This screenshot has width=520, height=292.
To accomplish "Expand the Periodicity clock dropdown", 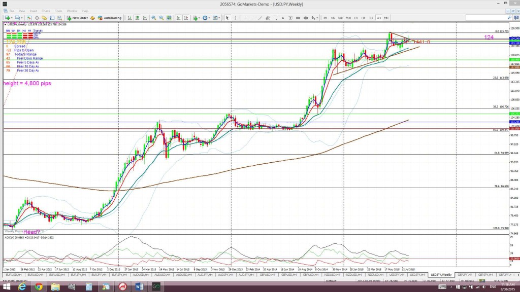I will 209,18.
